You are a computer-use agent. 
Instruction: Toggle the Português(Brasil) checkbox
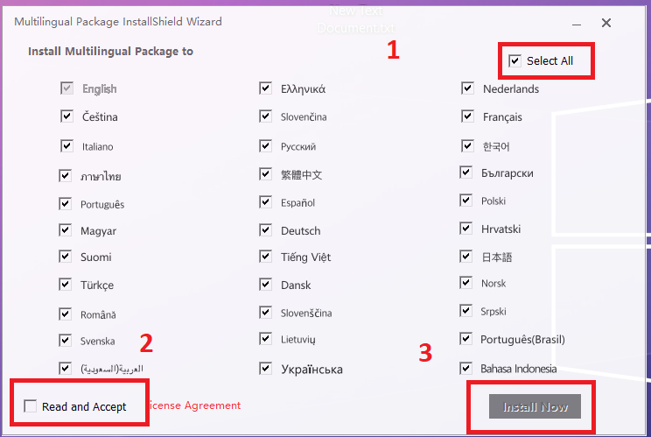point(466,339)
